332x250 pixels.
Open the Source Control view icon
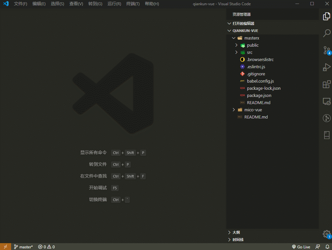tap(327, 50)
